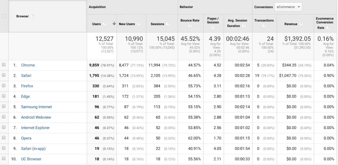Click Firefox new users value 311
Image resolution: width=338 pixels, height=165 pixels.
[x=125, y=86]
